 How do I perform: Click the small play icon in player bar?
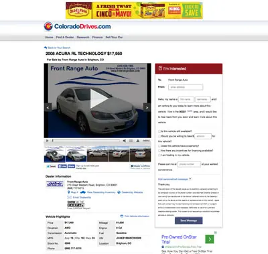pos(47,141)
